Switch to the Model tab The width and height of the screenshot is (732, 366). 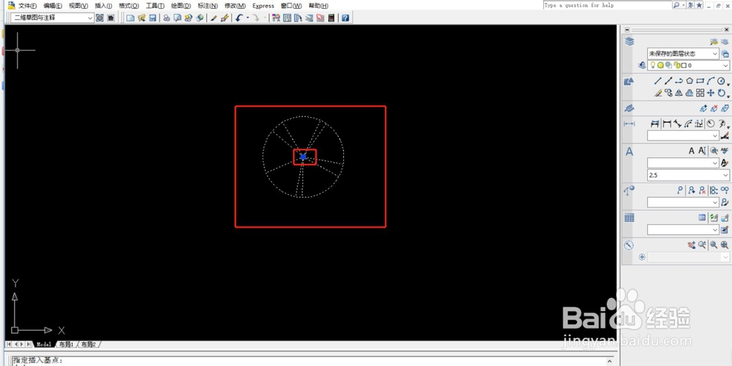(x=44, y=345)
